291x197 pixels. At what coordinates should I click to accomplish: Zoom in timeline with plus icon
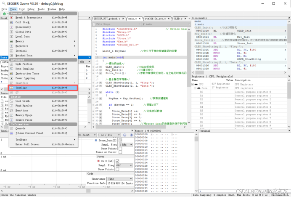click(x=131, y=135)
